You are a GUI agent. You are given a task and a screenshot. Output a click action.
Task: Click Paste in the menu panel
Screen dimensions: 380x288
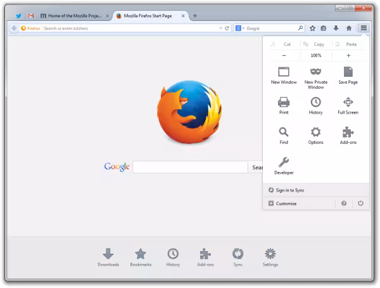tap(348, 44)
